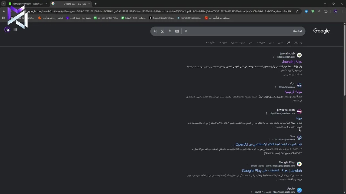
Task: Open the OpenAI article result link
Action: (x=267, y=144)
